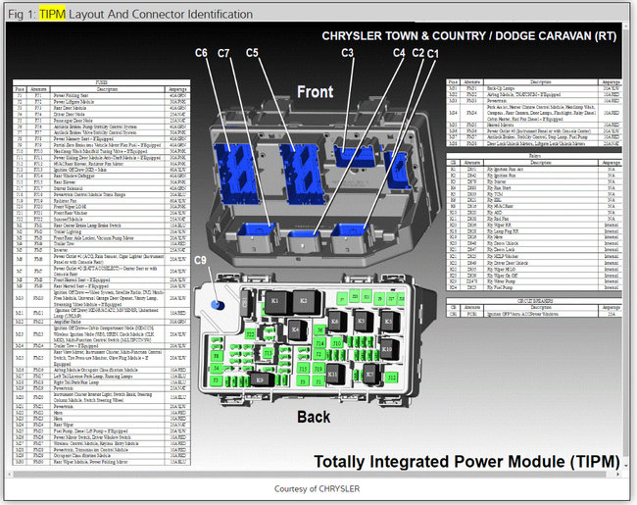Click the horizontal scrollbar's left arrow
Screen dimensions: 637x505
(10, 474)
